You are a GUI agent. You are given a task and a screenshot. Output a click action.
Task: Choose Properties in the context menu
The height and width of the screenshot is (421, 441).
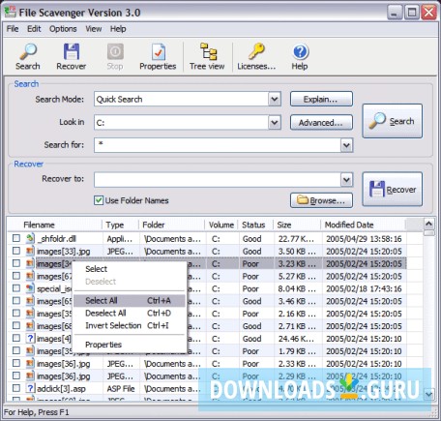click(130, 345)
